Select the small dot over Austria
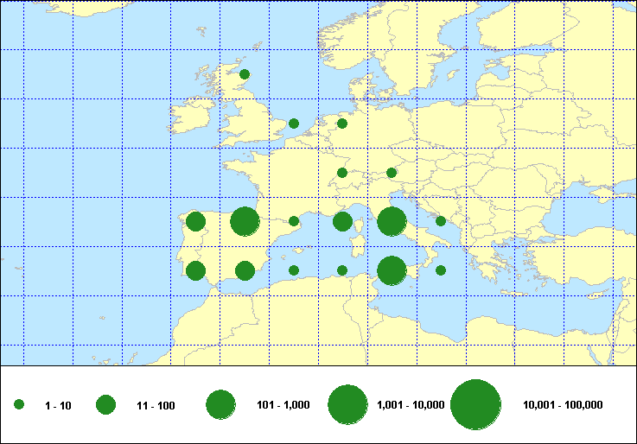Viewport: 637px width, 444px height. (392, 173)
